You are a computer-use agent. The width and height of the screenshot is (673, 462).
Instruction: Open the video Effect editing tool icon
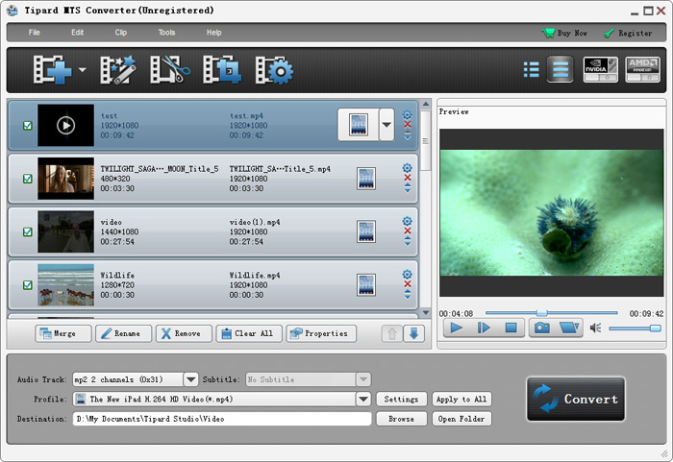click(118, 69)
